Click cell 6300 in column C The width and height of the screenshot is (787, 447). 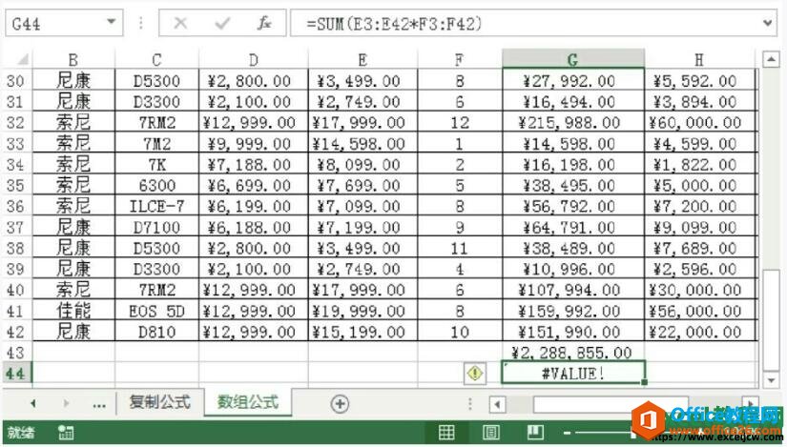point(156,185)
